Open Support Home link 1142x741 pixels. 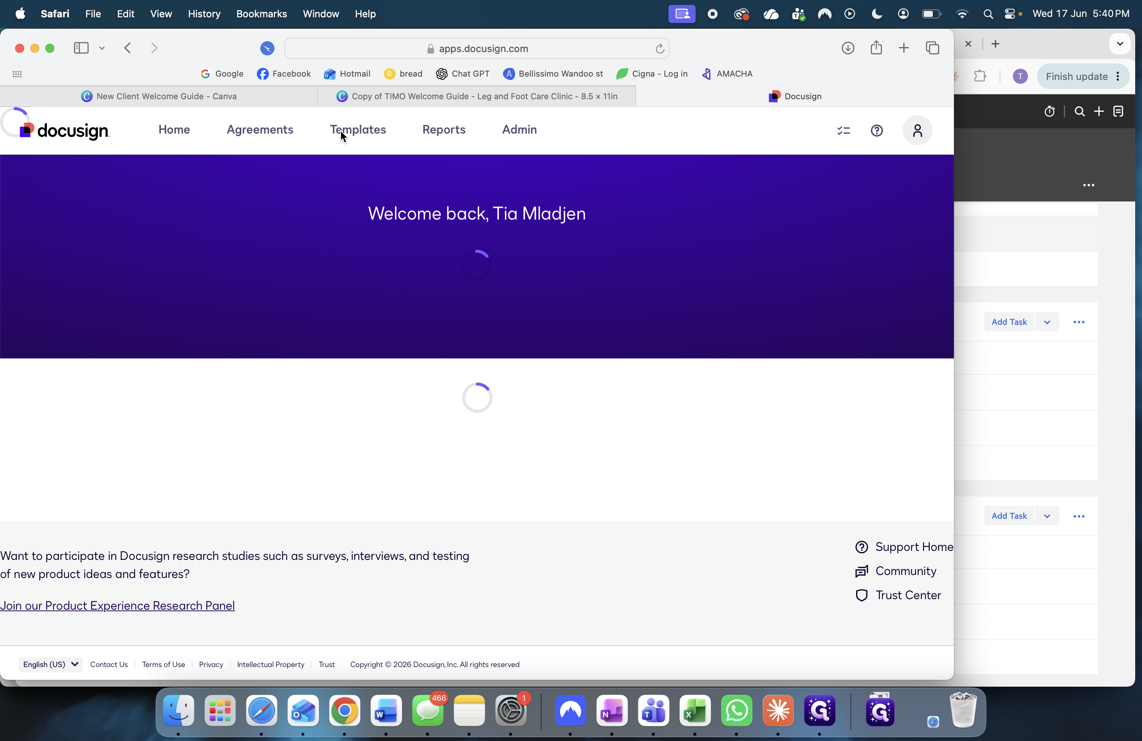[x=904, y=547]
